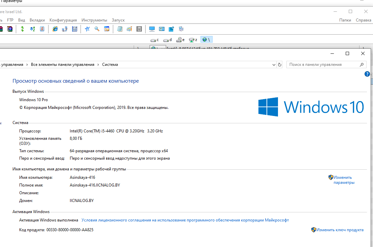The height and width of the screenshot is (247, 373).
Task: Launch Calculator from the toolbar
Action: coord(139,29)
